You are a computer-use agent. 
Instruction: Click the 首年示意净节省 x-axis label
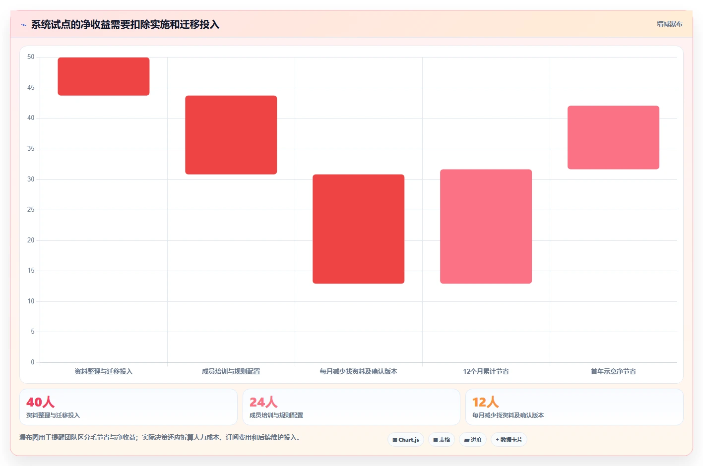[614, 371]
